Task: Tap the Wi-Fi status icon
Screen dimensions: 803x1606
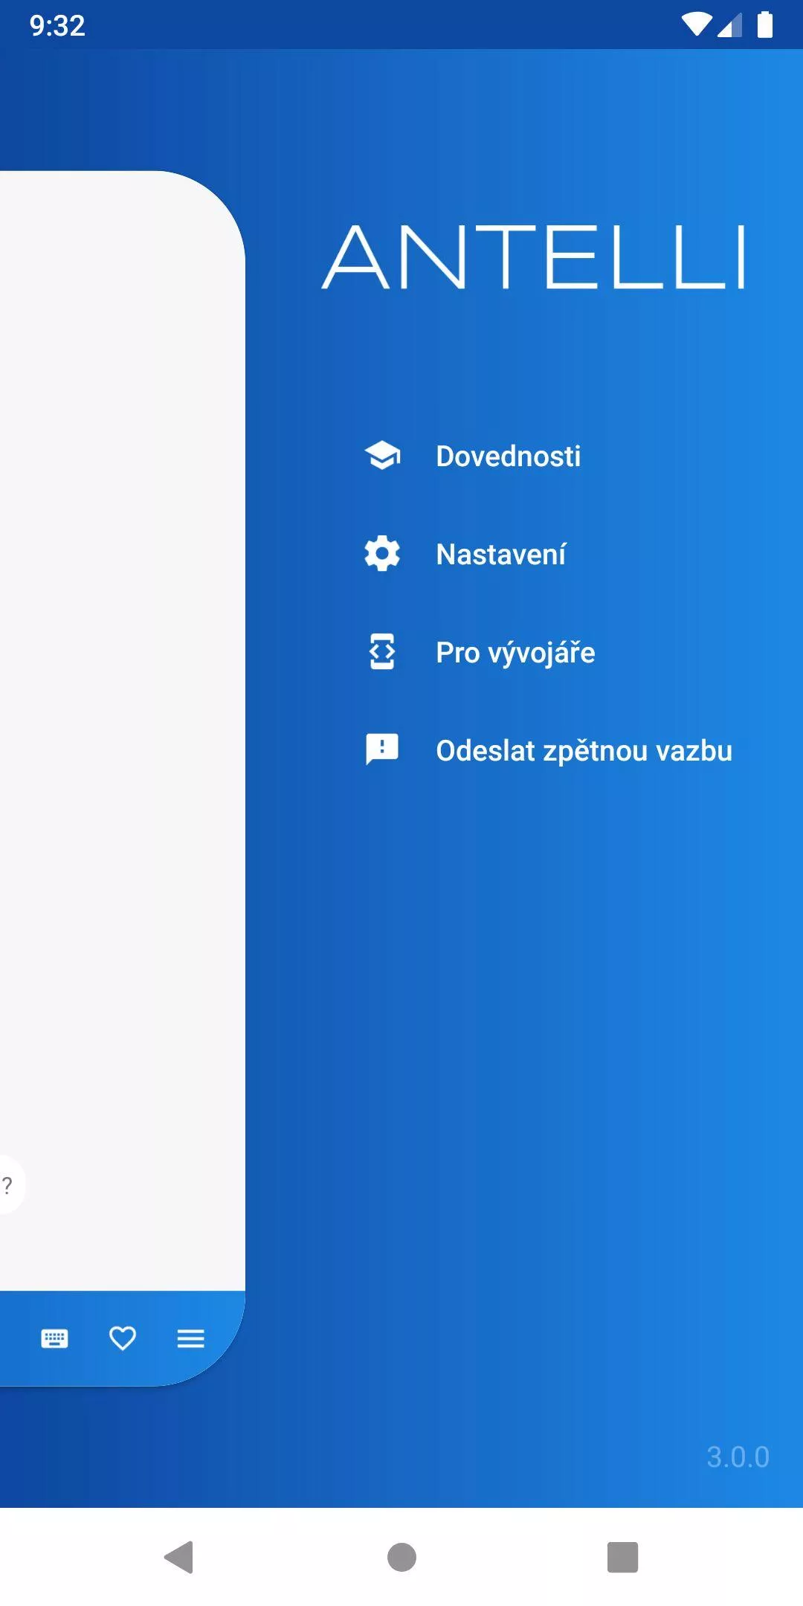Action: (x=696, y=25)
